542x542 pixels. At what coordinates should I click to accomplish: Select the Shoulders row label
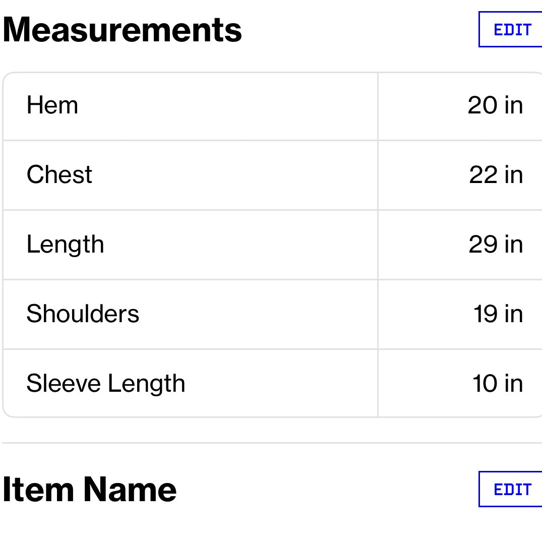[x=83, y=314]
